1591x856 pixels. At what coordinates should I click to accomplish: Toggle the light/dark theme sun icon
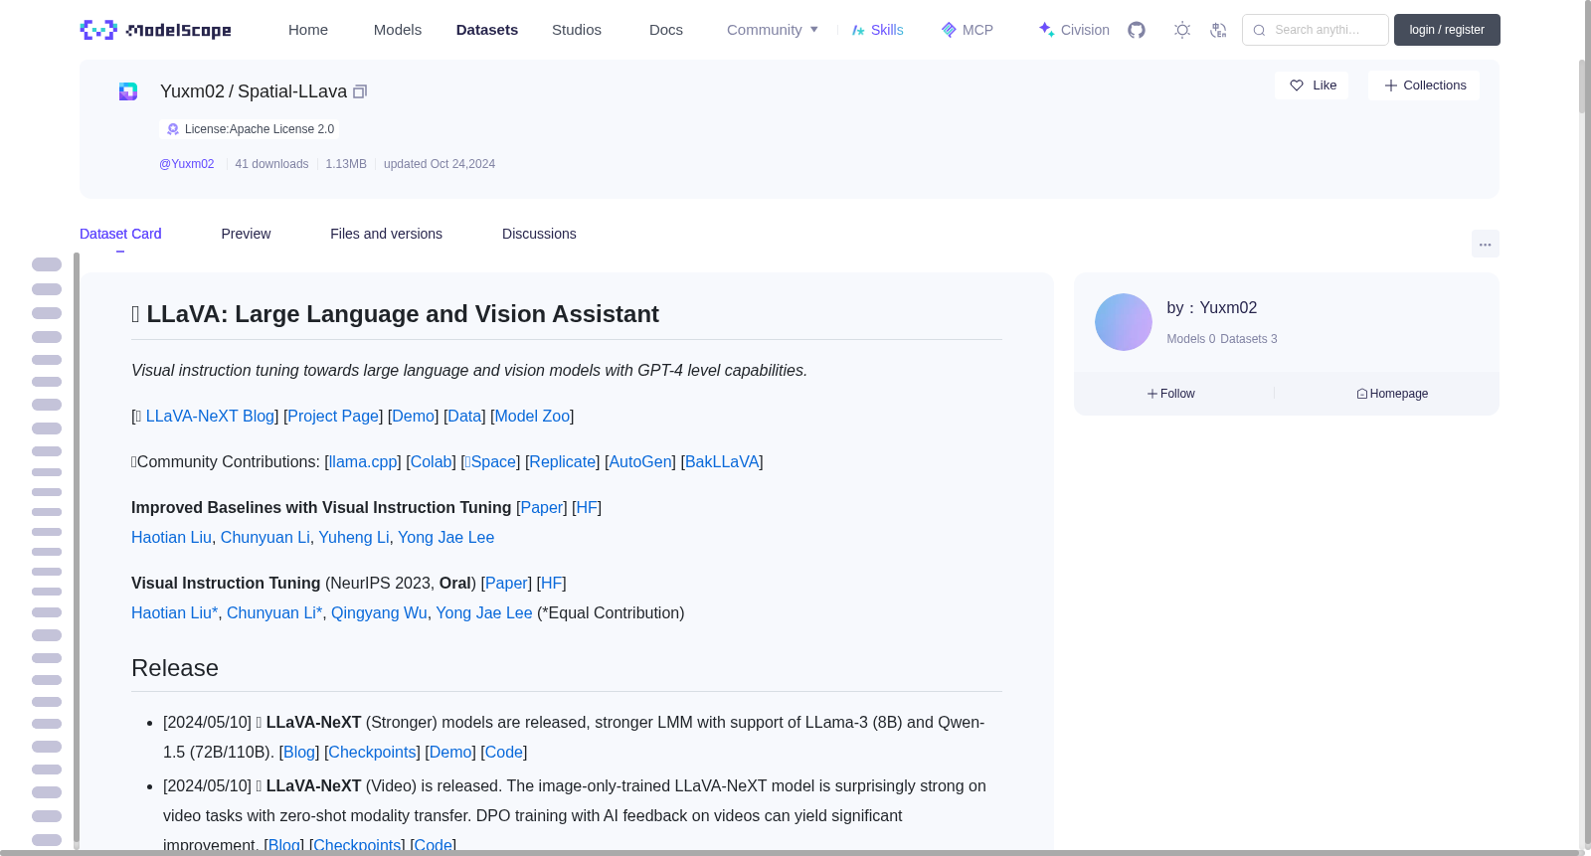coord(1182,30)
